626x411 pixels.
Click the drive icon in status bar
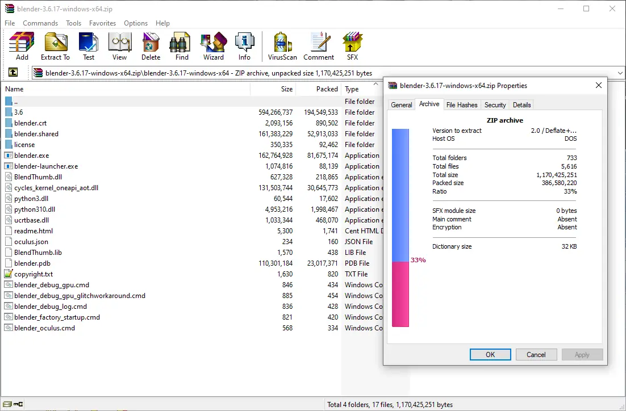pos(7,404)
